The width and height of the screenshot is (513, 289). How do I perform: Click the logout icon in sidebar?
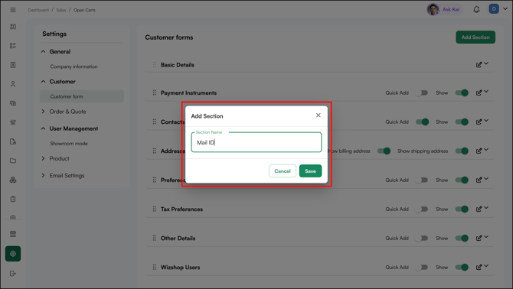point(13,273)
